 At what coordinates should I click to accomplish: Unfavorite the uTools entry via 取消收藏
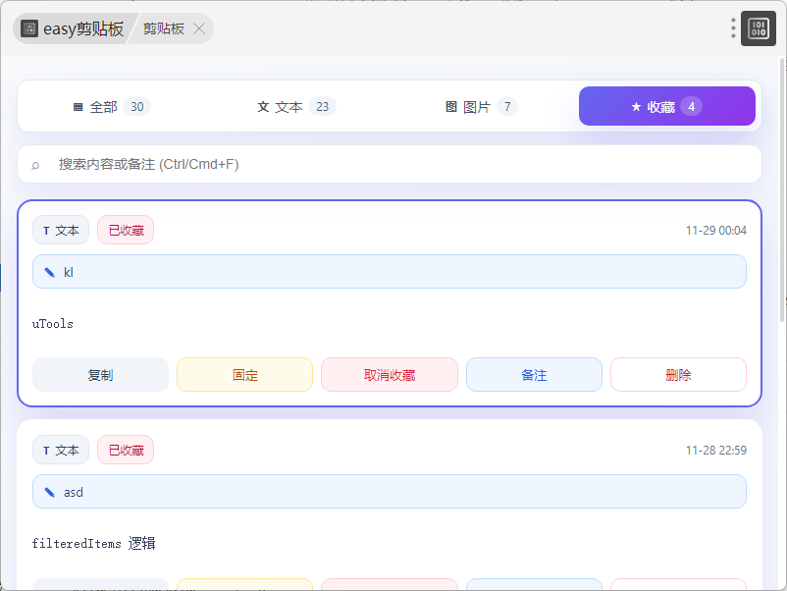click(390, 375)
